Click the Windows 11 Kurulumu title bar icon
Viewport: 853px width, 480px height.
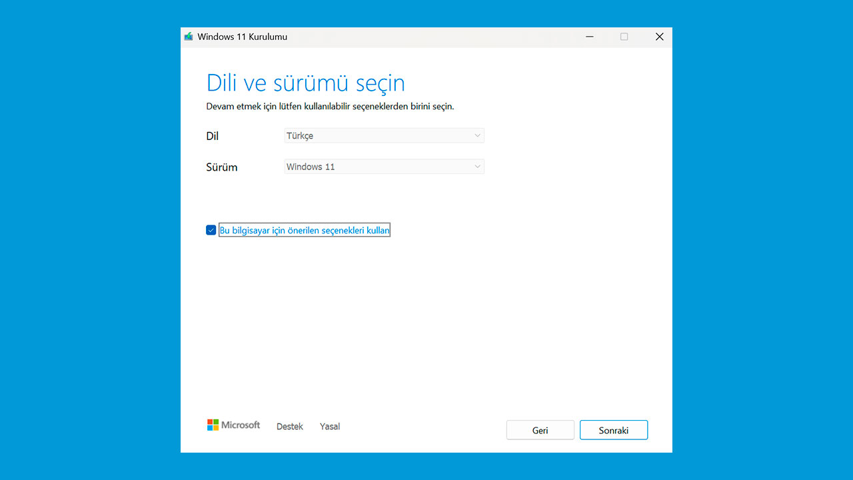(189, 37)
